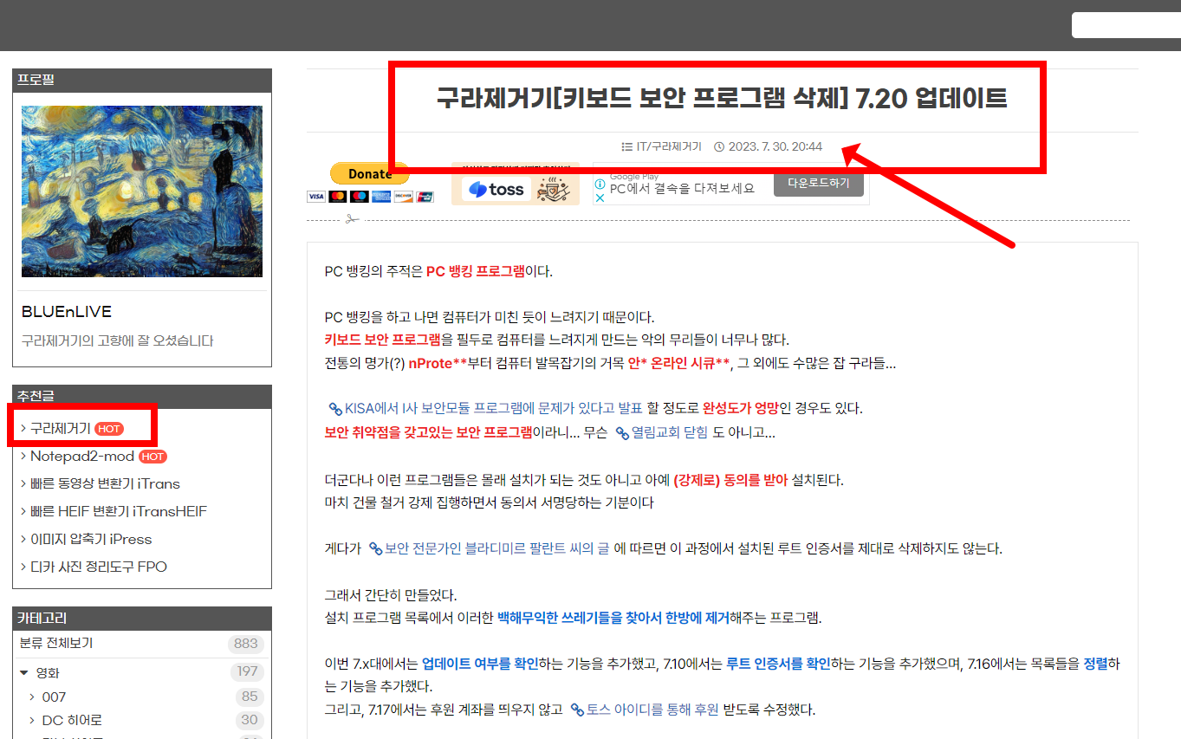The height and width of the screenshot is (739, 1181).
Task: Select the DC 히어로 subcategory
Action: 72,721
